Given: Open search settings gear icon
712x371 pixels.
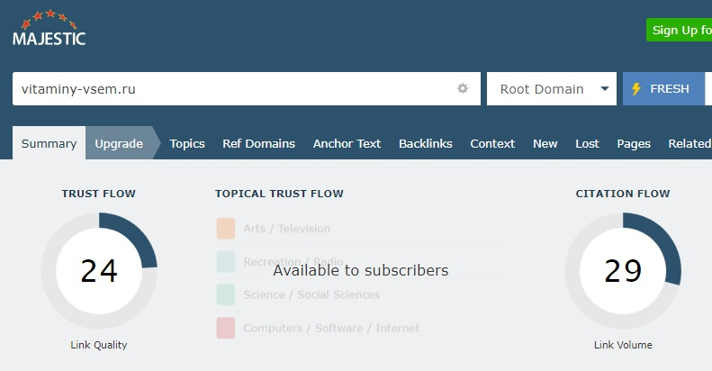Looking at the screenshot, I should pyautogui.click(x=463, y=88).
